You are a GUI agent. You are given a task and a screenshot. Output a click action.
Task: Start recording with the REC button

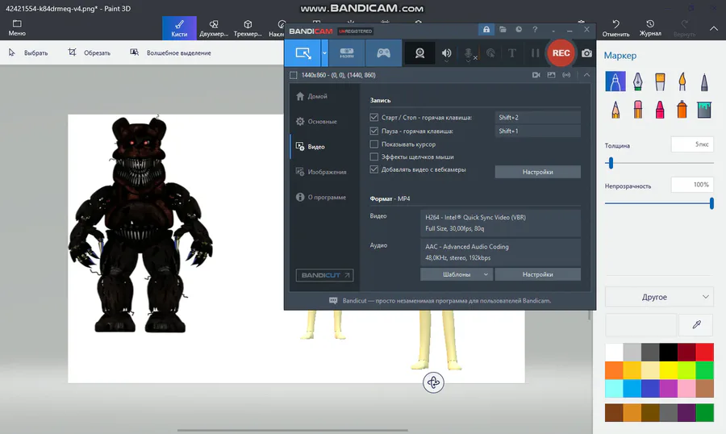pyautogui.click(x=561, y=52)
